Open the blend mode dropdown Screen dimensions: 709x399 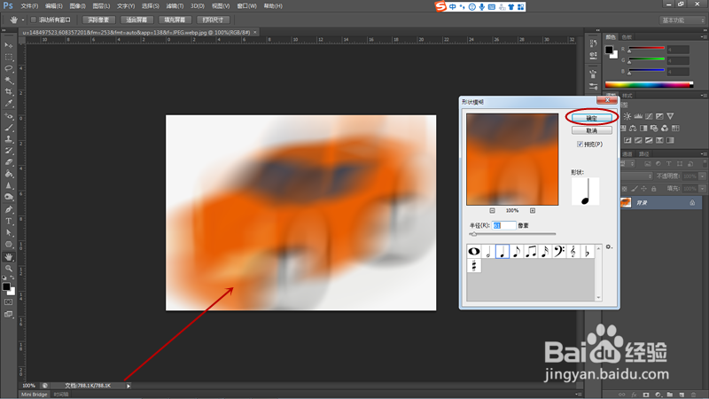tap(638, 176)
